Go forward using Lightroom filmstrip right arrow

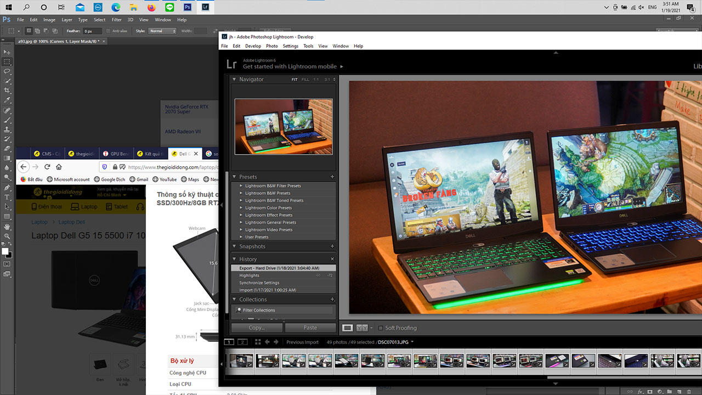click(276, 342)
